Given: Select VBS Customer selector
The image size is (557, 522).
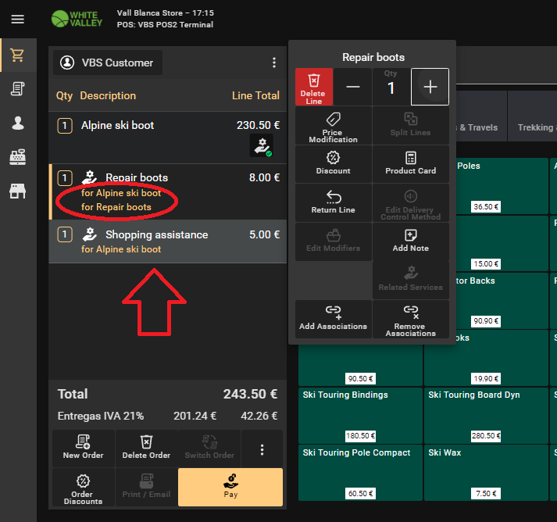Looking at the screenshot, I should tap(108, 63).
